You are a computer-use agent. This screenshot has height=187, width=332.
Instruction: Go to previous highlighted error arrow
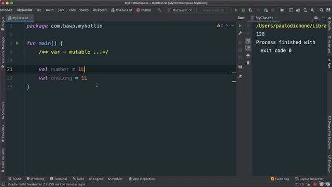point(227,25)
